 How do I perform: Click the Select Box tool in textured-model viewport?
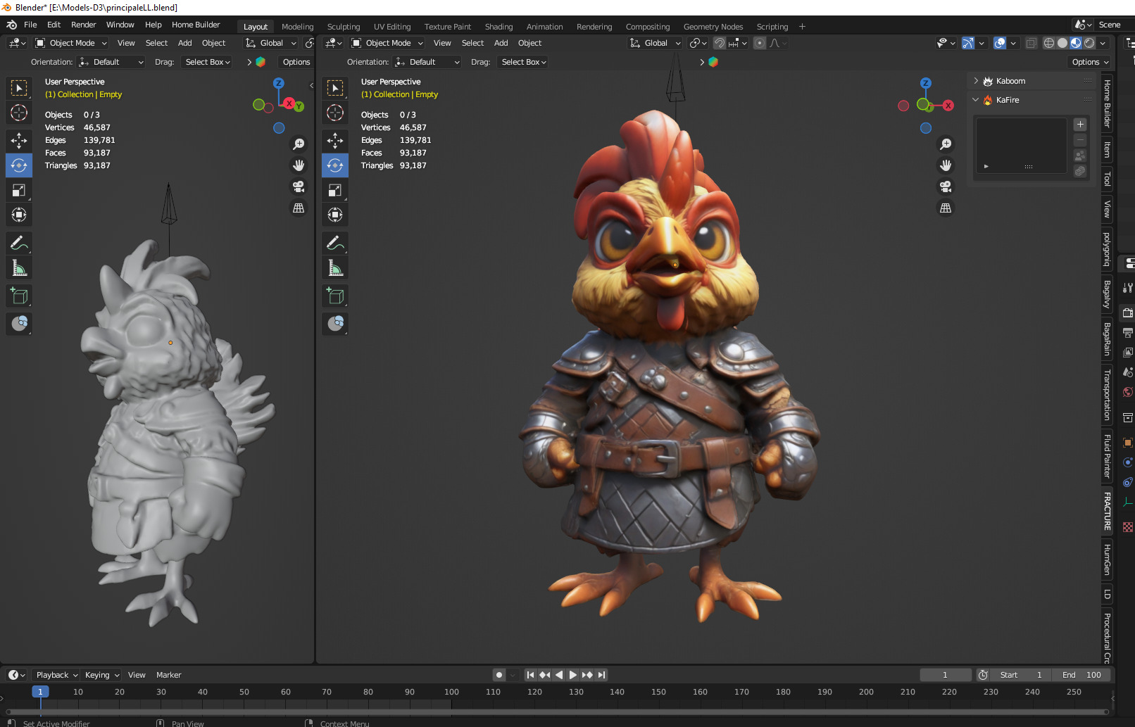[335, 88]
